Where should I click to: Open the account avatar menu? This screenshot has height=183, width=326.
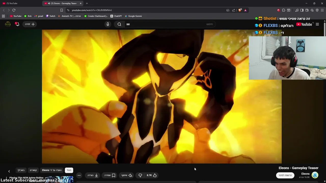pos(8,24)
